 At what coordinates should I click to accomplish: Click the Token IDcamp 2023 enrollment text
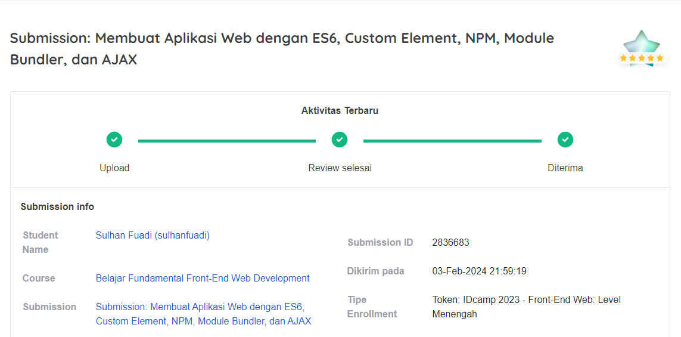pos(526,307)
